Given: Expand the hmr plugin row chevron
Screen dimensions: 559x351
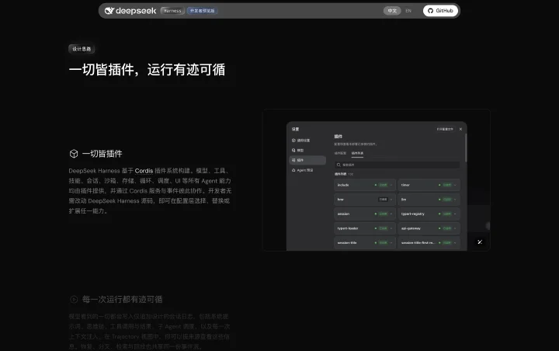Looking at the screenshot, I should 391,200.
